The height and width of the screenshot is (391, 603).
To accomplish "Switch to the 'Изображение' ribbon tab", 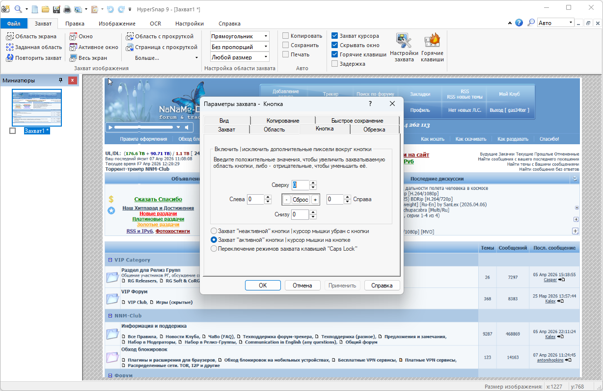I will (117, 24).
